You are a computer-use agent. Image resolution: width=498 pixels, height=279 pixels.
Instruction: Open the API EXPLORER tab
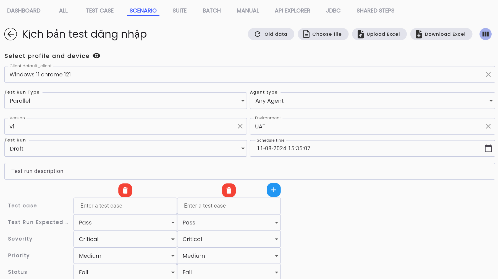292,11
